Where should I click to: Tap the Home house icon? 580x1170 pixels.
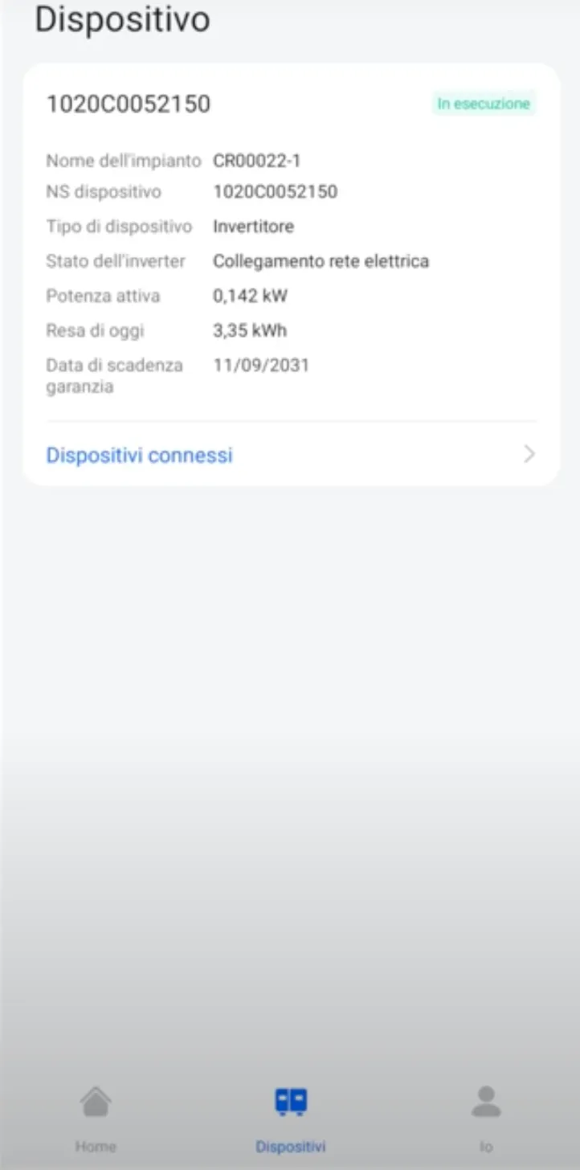tap(96, 1102)
